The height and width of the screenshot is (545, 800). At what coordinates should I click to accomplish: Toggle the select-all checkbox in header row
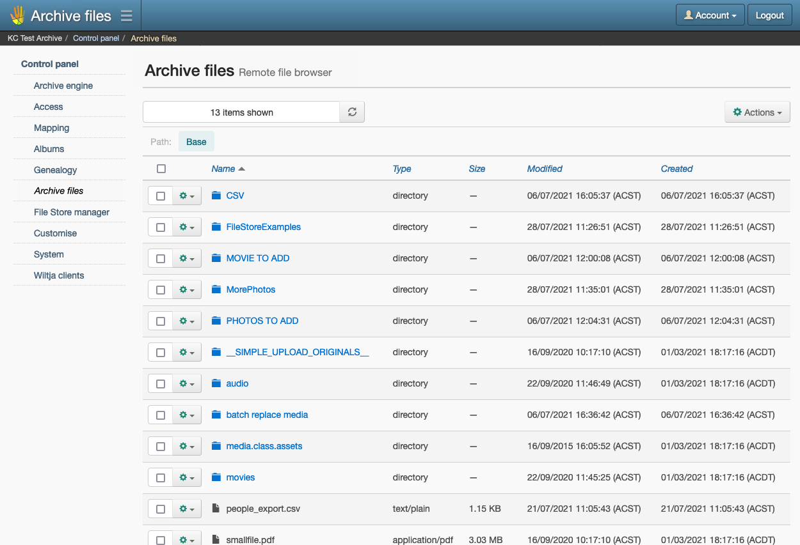point(161,169)
